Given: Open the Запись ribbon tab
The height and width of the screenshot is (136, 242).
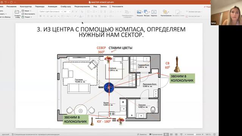Looking at the screenshot, I should [104, 6].
